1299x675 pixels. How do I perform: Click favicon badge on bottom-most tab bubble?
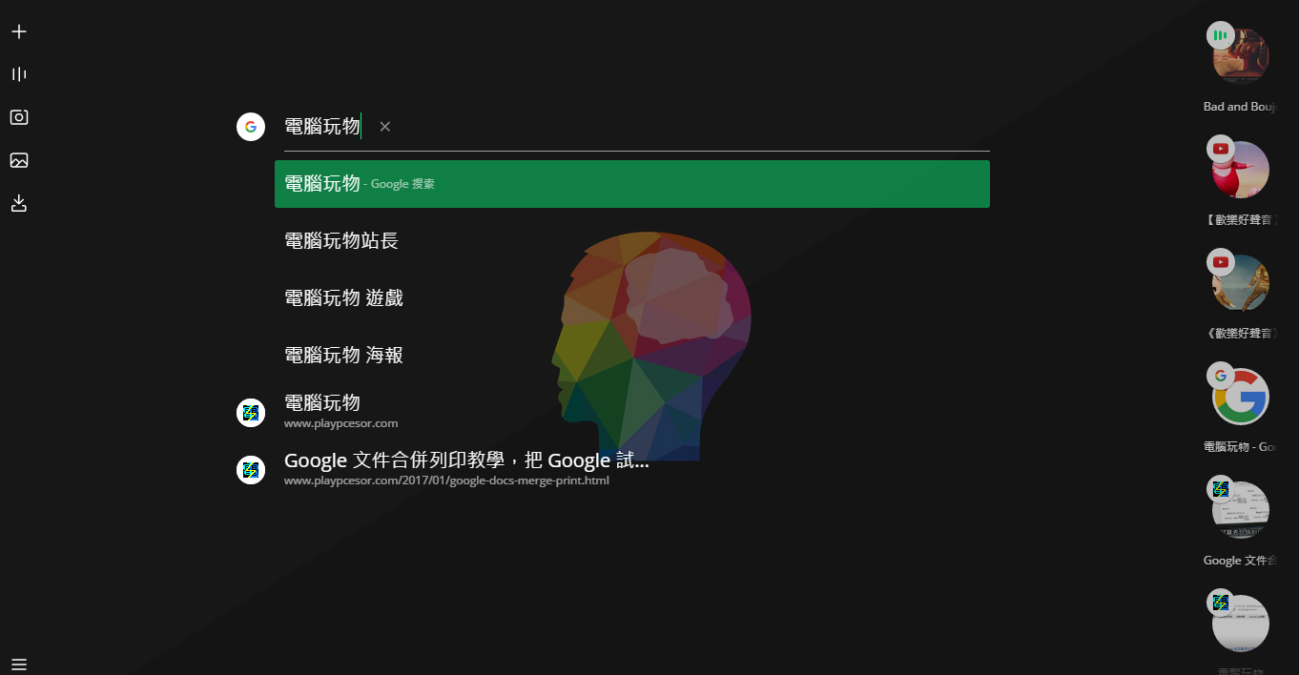point(1220,603)
